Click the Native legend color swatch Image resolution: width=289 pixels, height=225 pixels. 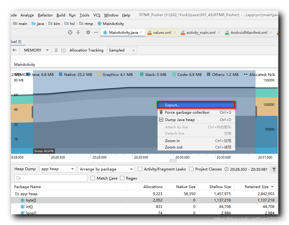[x=60, y=74]
